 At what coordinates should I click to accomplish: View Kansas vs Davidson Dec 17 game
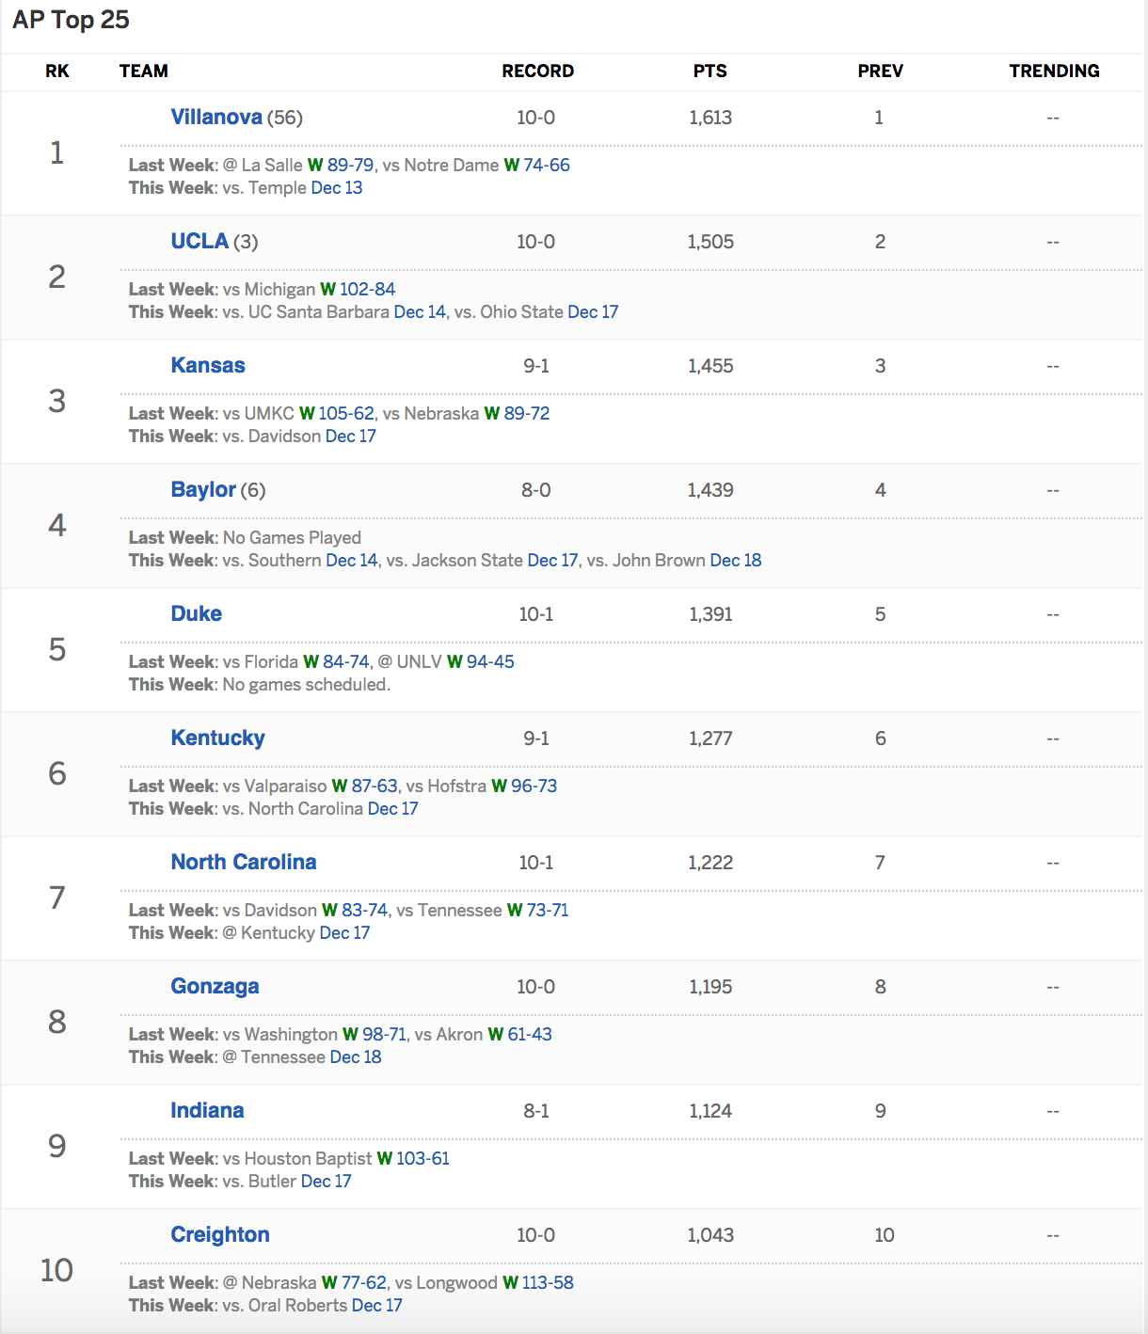point(350,436)
